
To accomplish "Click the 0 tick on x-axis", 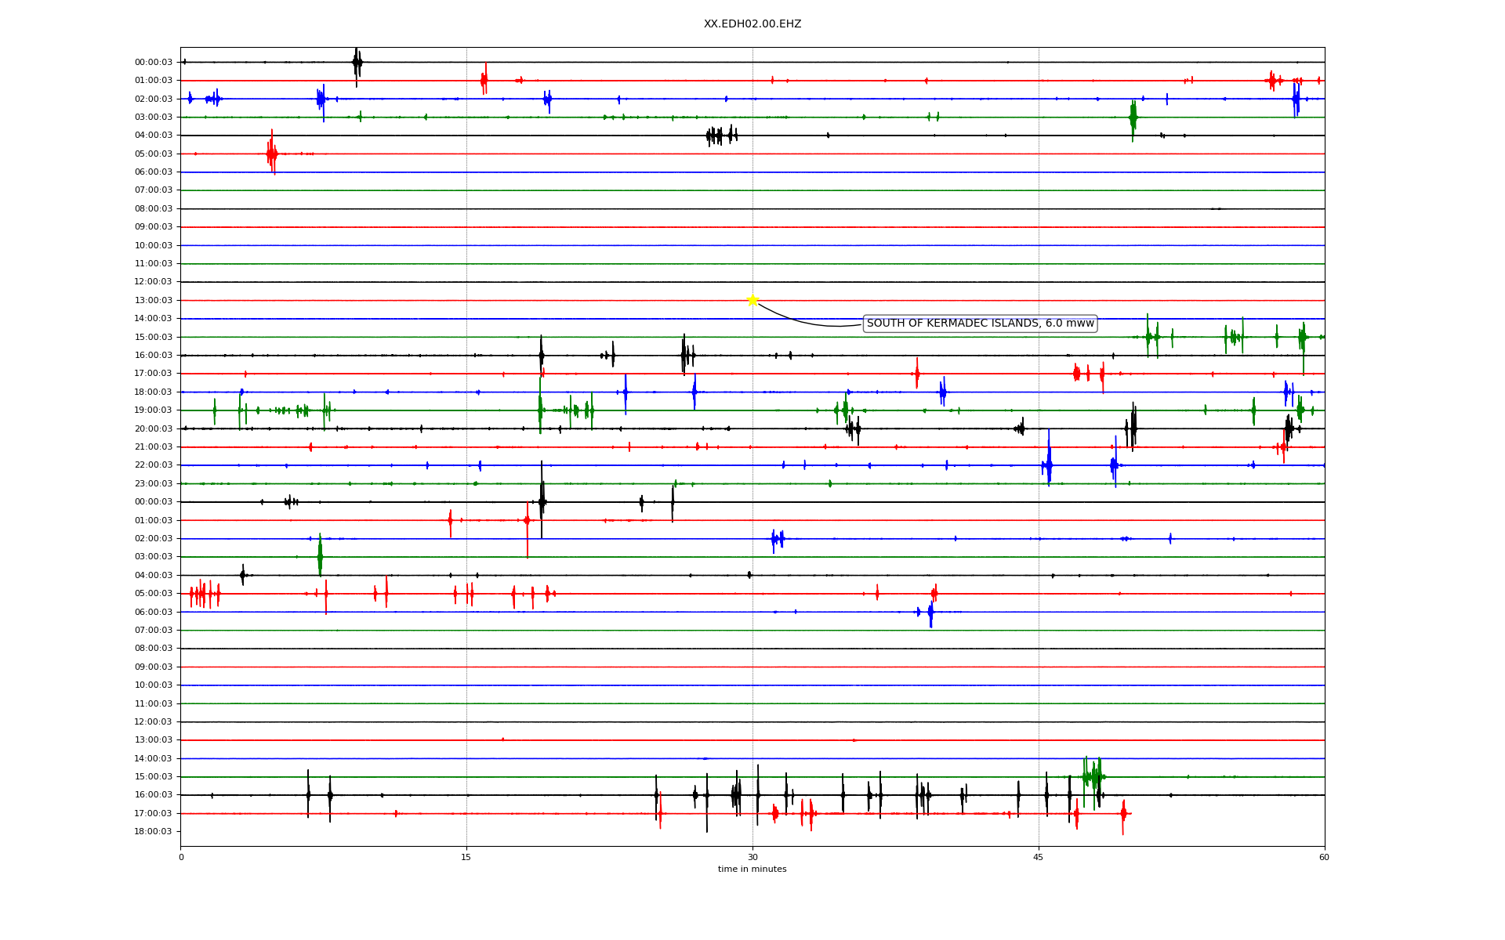I will [x=181, y=858].
